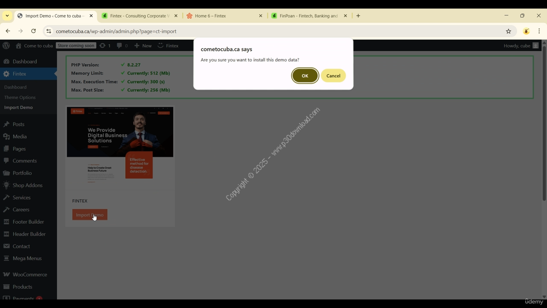This screenshot has height=308, width=547.
Task: Open Footer Builder in the sidebar
Action: click(x=28, y=222)
